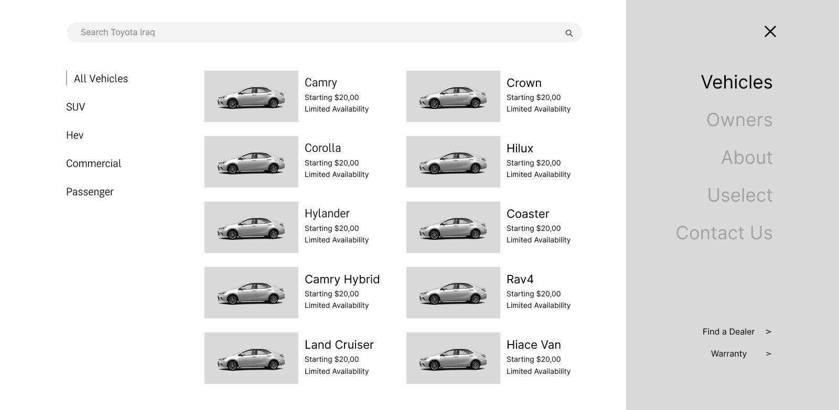The image size is (839, 410).
Task: Click Limited Availability under Land Cruiser
Action: [x=337, y=371]
